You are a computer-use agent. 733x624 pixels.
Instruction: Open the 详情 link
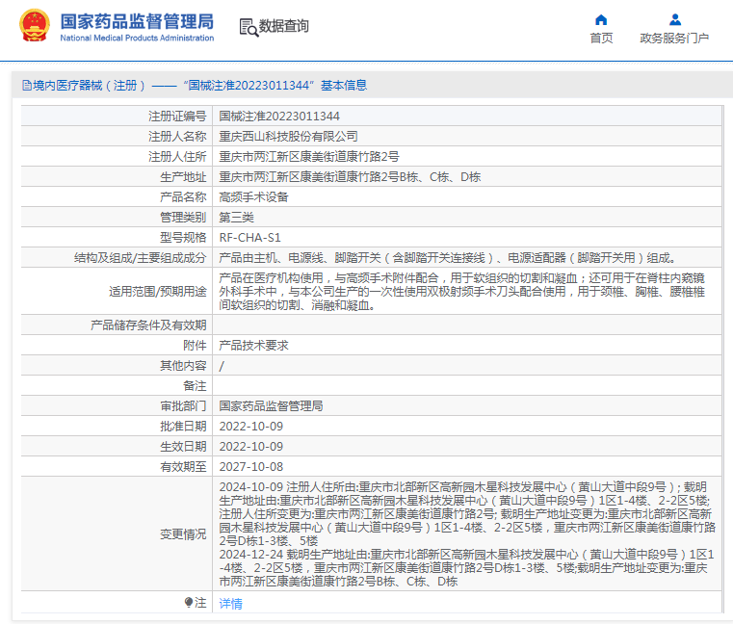[231, 604]
